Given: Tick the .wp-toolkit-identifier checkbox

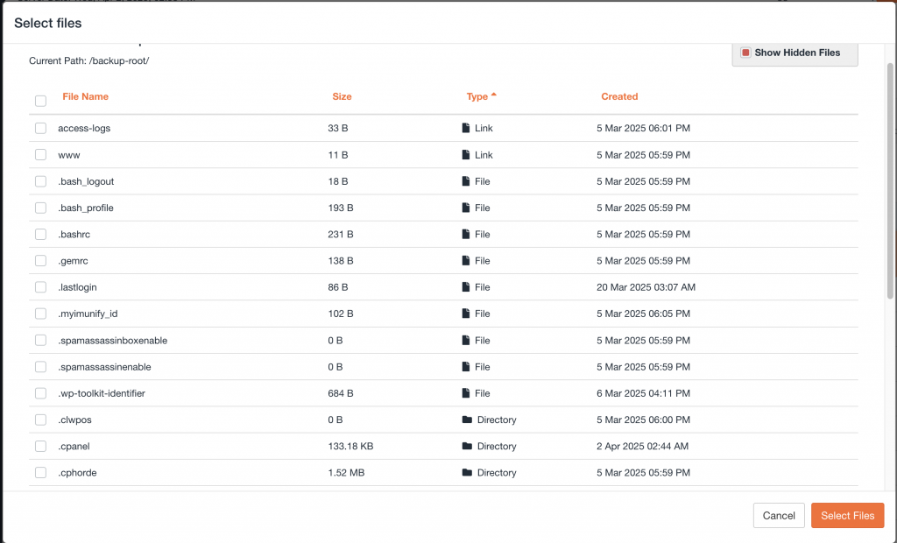Looking at the screenshot, I should [40, 393].
